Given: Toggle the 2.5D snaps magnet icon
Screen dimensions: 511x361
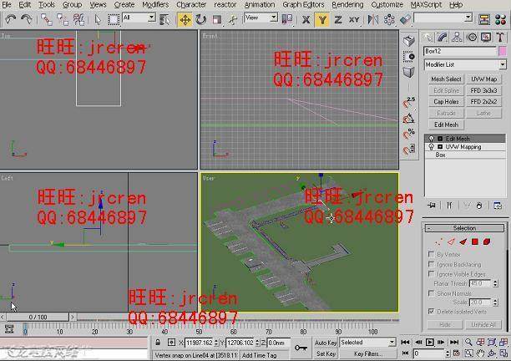Looking at the screenshot, I should pyautogui.click(x=408, y=103).
